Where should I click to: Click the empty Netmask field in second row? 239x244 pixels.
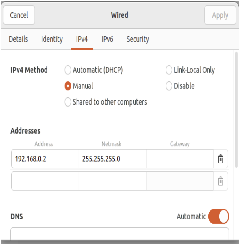(112, 181)
